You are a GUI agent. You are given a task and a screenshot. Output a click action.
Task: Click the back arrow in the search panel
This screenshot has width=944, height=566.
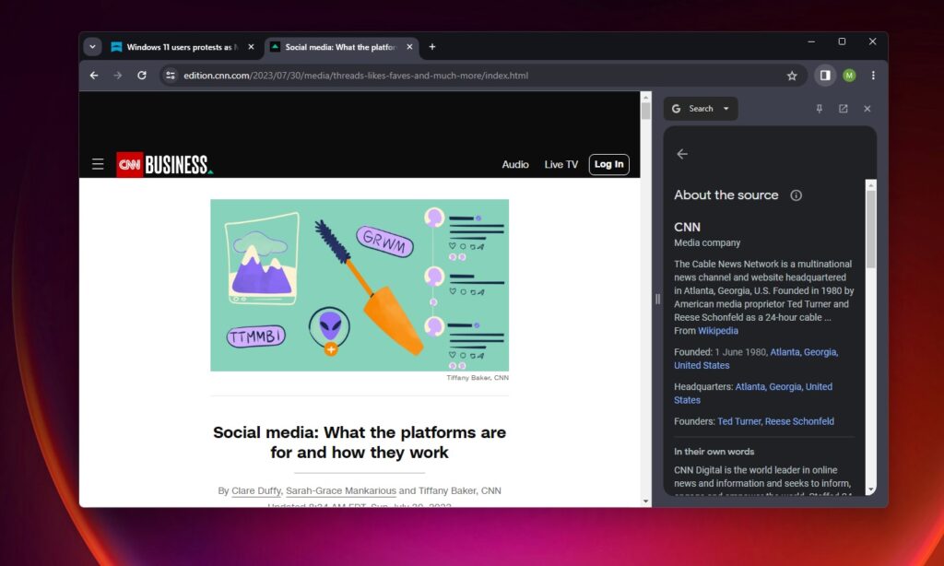coord(682,154)
